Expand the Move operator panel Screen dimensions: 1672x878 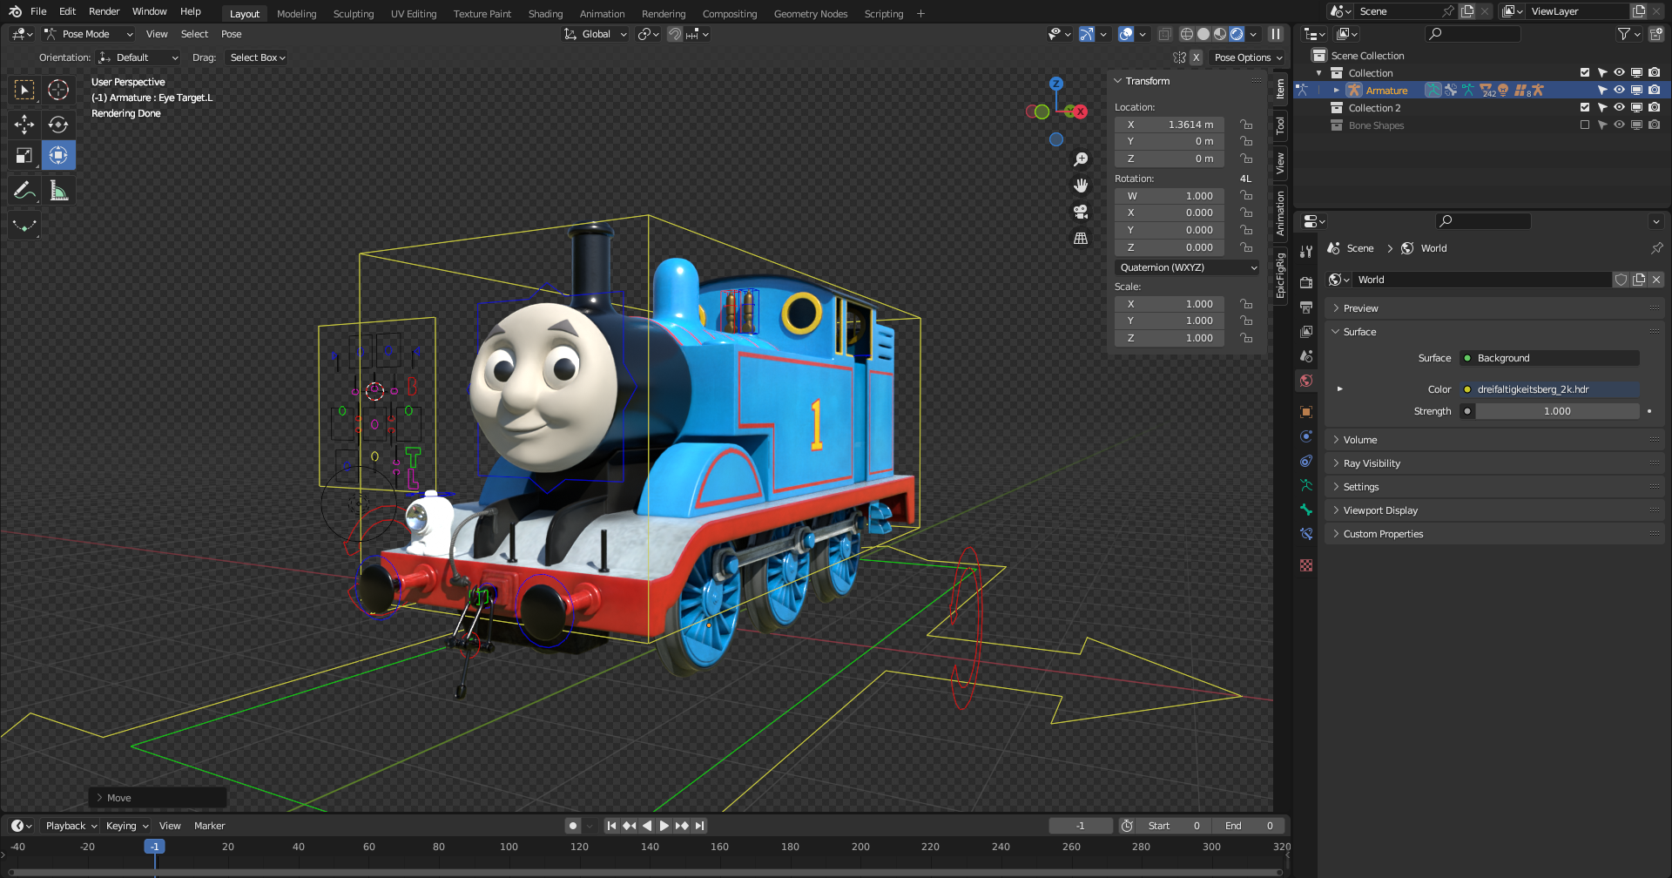[x=158, y=798]
